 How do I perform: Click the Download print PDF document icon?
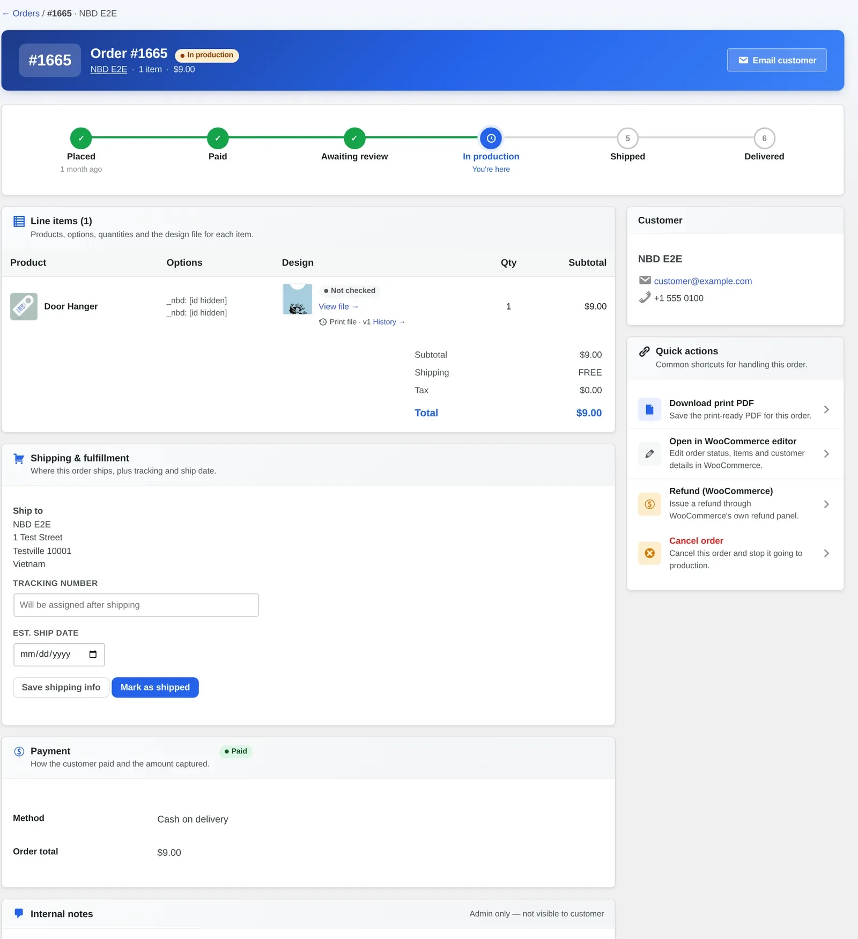[x=649, y=409]
